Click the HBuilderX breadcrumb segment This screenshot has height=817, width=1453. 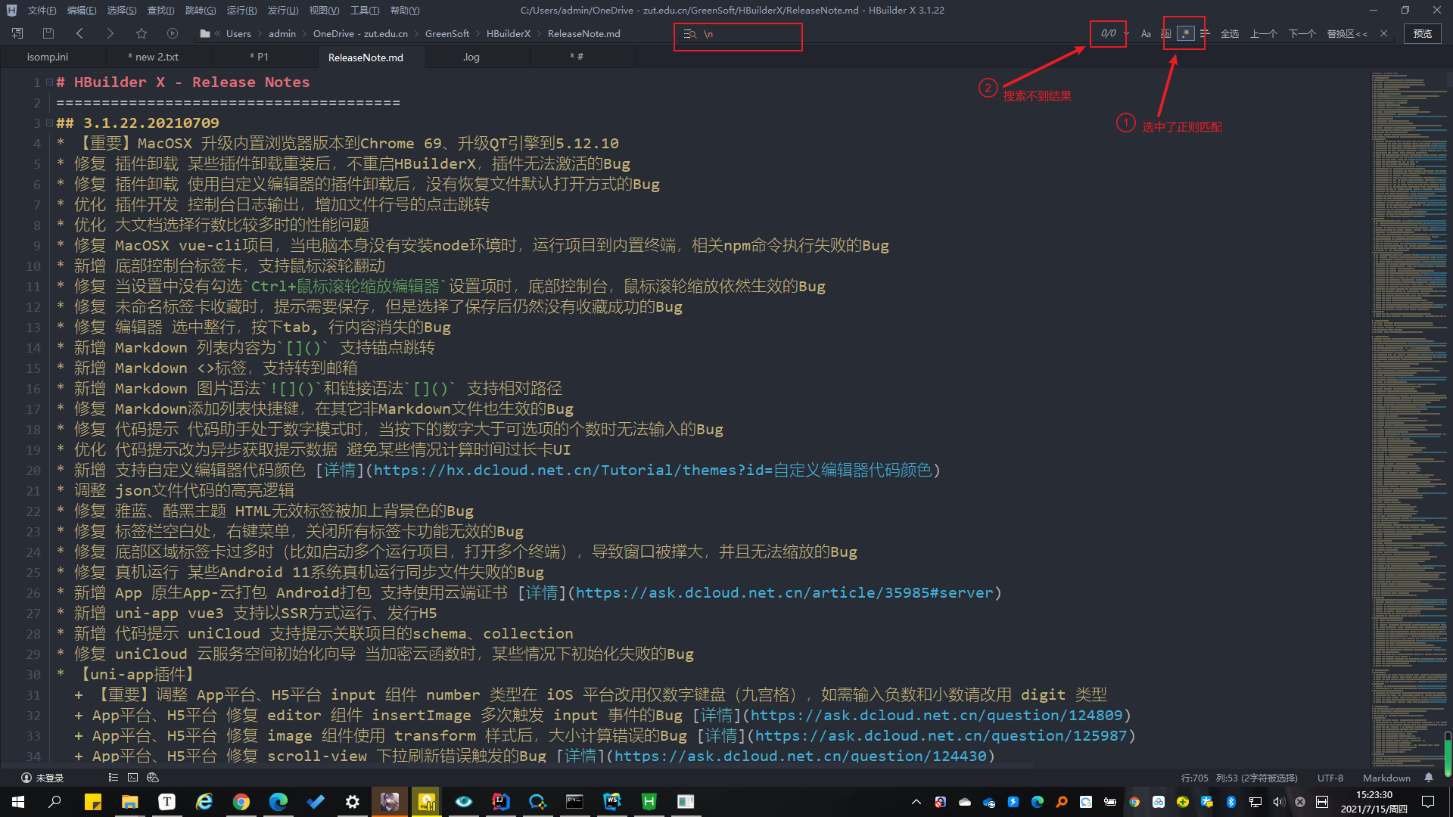pyautogui.click(x=509, y=34)
